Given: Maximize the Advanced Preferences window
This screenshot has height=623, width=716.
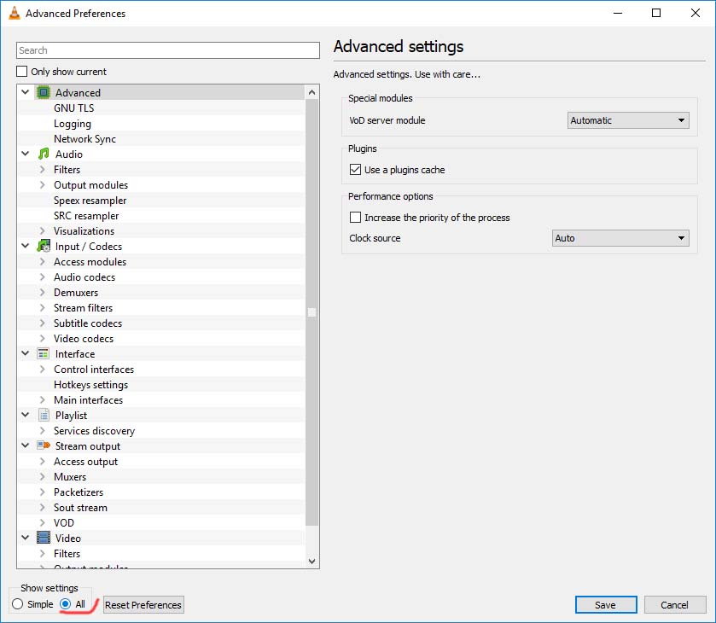Looking at the screenshot, I should click(656, 13).
